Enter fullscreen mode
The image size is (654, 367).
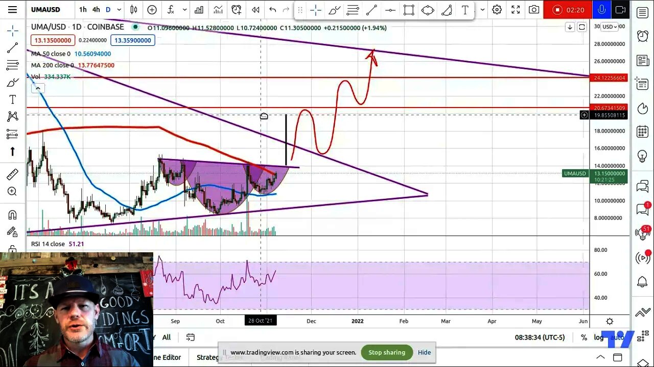(x=516, y=9)
